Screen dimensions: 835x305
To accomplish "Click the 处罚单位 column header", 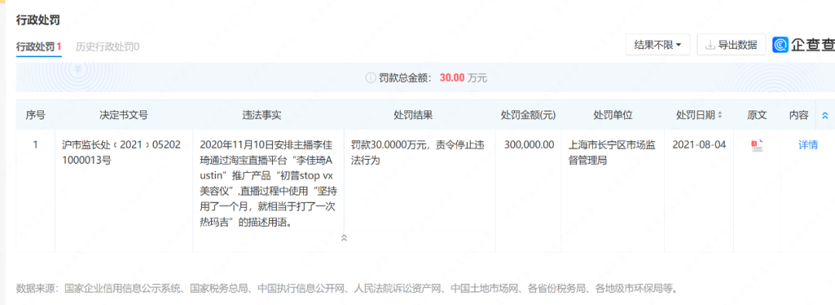I will coord(613,115).
